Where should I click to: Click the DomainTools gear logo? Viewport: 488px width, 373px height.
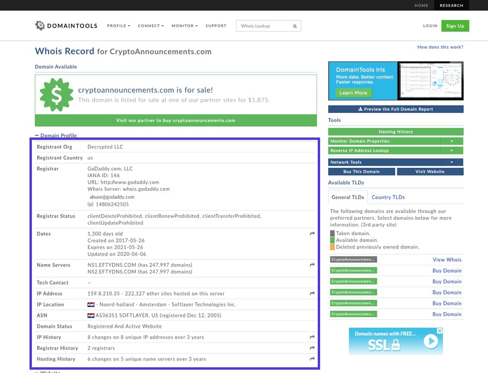click(x=40, y=26)
